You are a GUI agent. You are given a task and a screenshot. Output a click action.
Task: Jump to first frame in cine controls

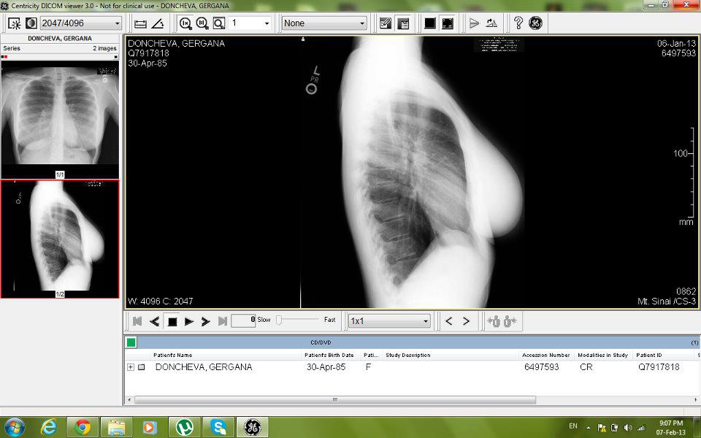[137, 321]
